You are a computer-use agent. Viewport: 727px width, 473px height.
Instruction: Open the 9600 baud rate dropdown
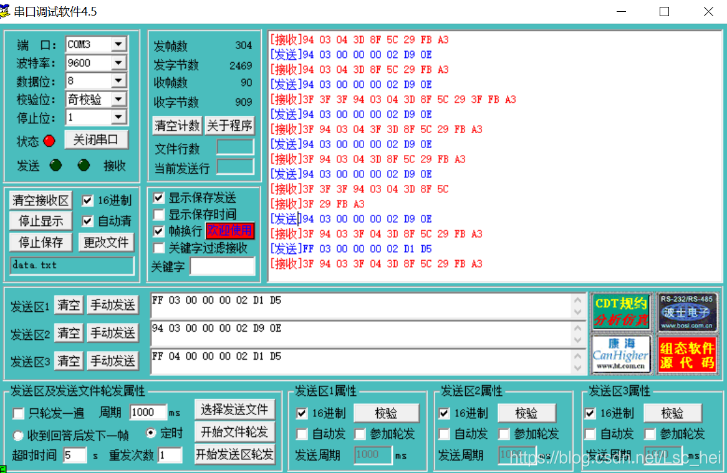pos(118,62)
